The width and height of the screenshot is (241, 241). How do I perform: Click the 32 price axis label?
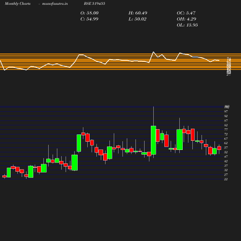coord(226,170)
